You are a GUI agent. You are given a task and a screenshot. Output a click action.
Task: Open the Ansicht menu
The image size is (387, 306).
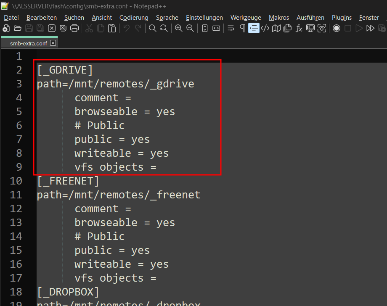pyautogui.click(x=102, y=18)
